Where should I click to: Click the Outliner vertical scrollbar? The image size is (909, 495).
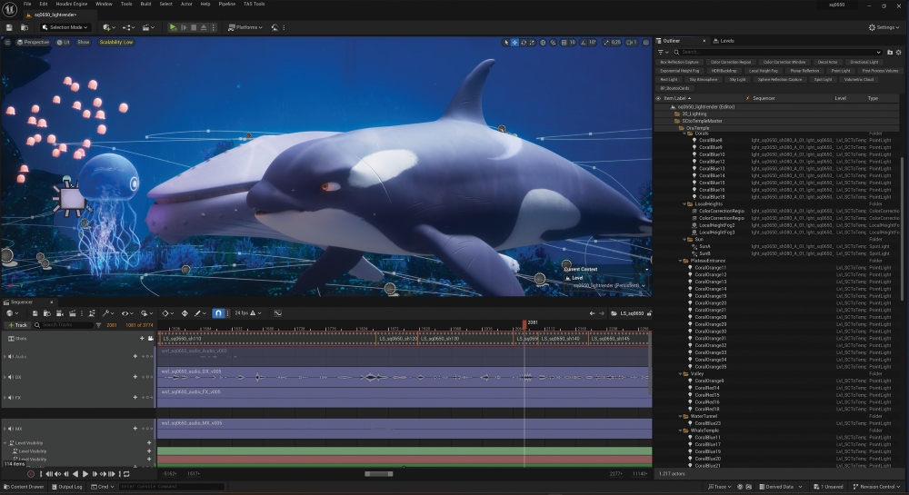[902, 229]
